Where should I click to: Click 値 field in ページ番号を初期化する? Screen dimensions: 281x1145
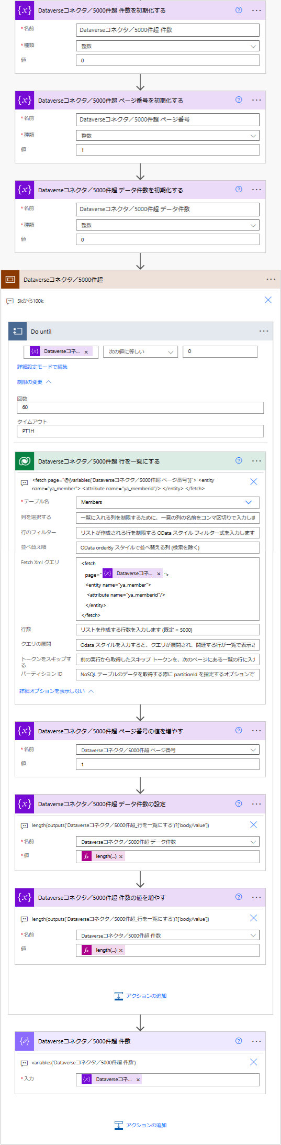point(167,150)
